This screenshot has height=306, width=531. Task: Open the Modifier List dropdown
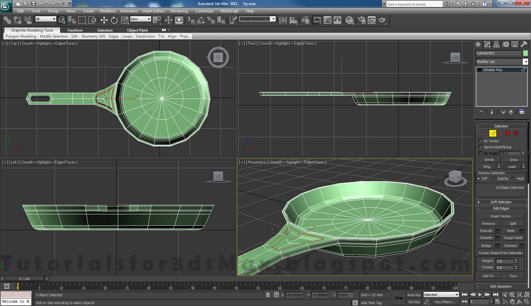coord(525,62)
